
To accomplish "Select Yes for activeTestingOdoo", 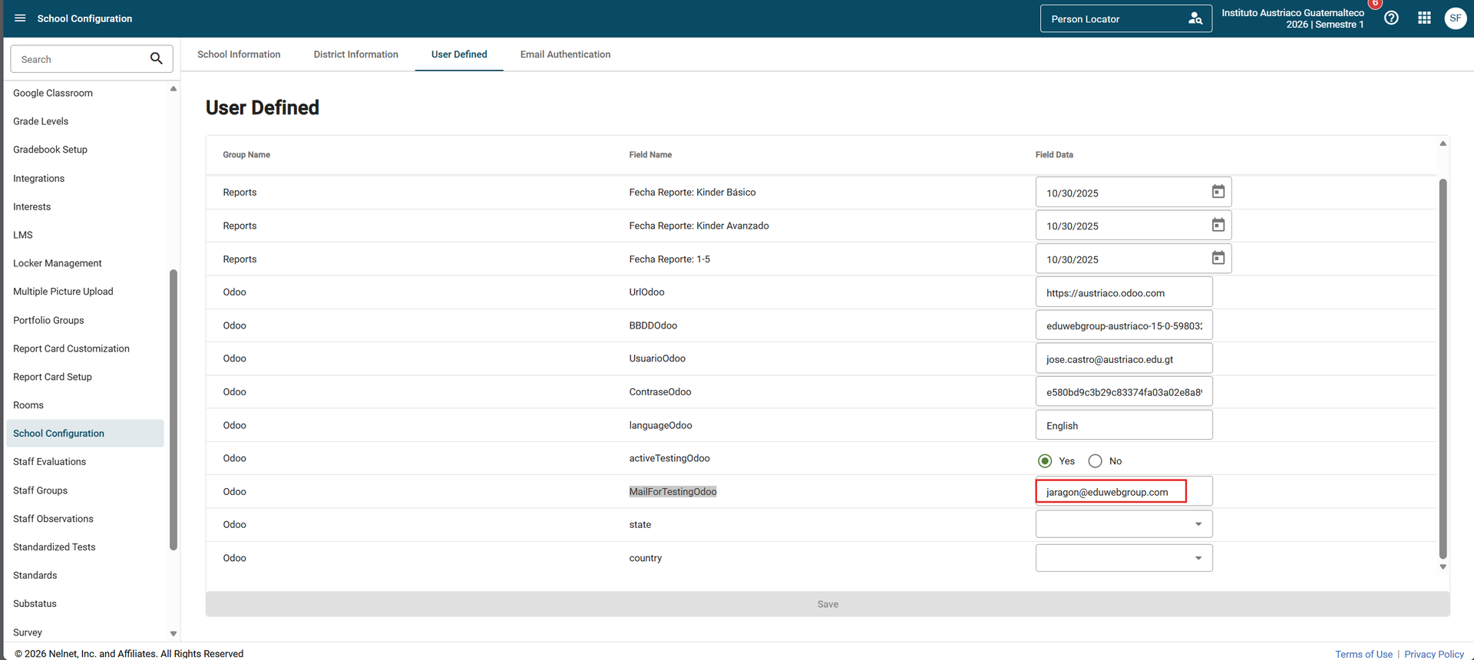I will pyautogui.click(x=1045, y=461).
